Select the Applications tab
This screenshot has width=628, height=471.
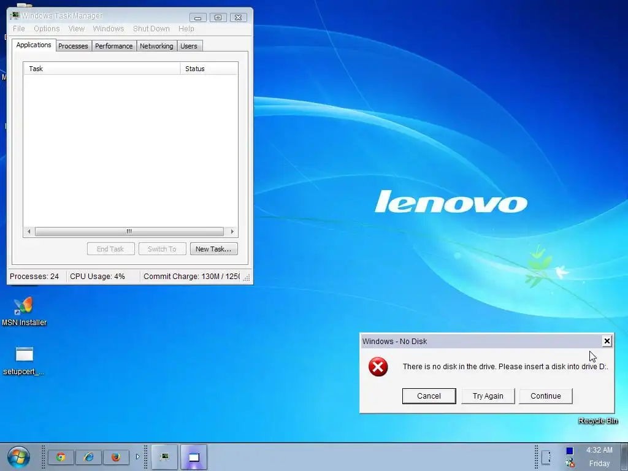34,45
